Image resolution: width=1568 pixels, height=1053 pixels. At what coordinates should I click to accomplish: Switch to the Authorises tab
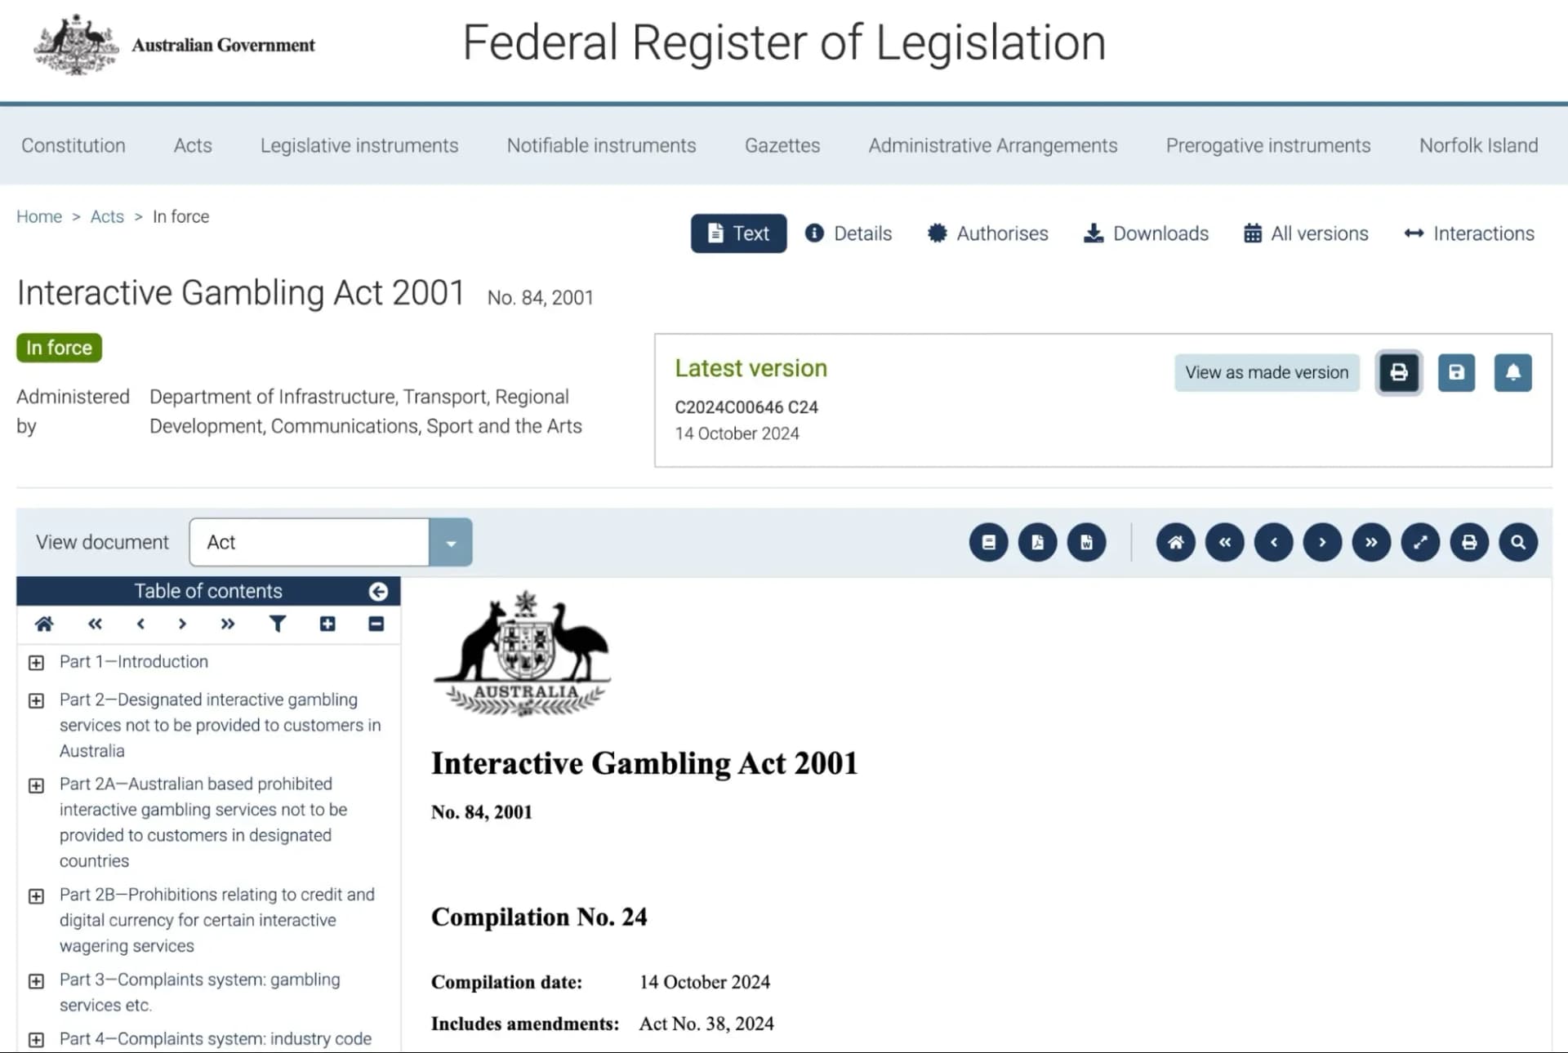(988, 233)
